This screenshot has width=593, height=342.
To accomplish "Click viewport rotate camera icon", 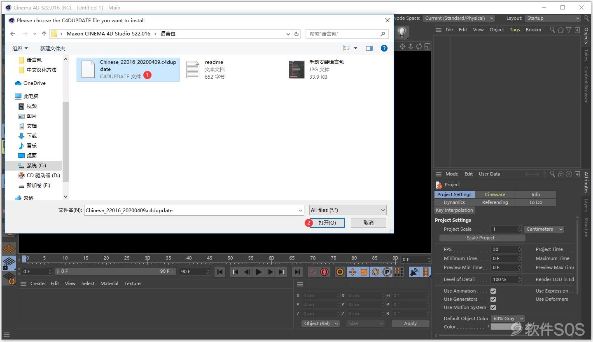I will 419,47.
